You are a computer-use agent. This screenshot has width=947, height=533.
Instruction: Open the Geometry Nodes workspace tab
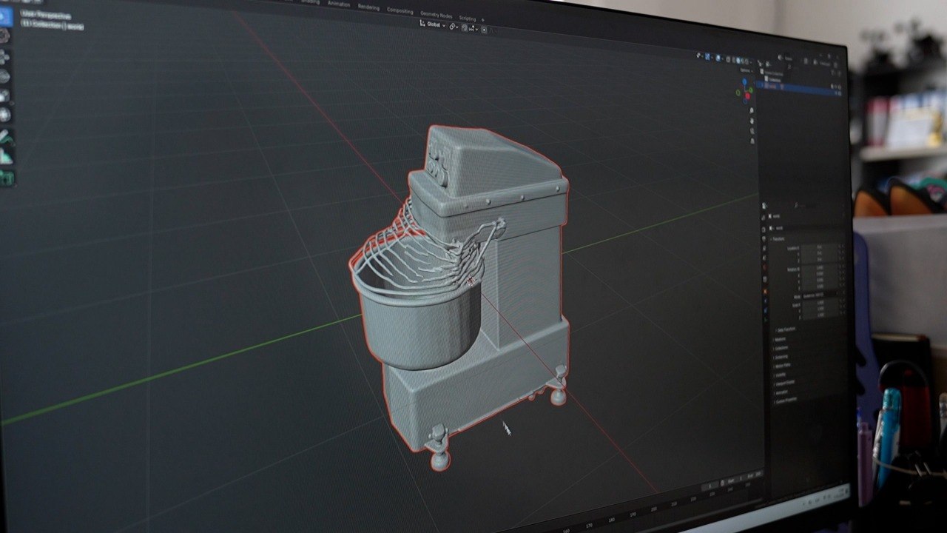tap(436, 14)
